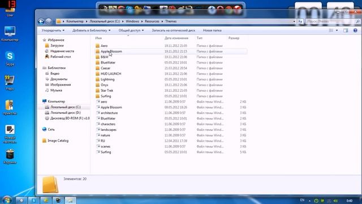Select the Aero folder icon
362x204 pixels.
(x=98, y=46)
